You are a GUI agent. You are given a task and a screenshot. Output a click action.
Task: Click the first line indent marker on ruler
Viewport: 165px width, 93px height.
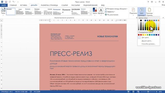(x=50, y=20)
